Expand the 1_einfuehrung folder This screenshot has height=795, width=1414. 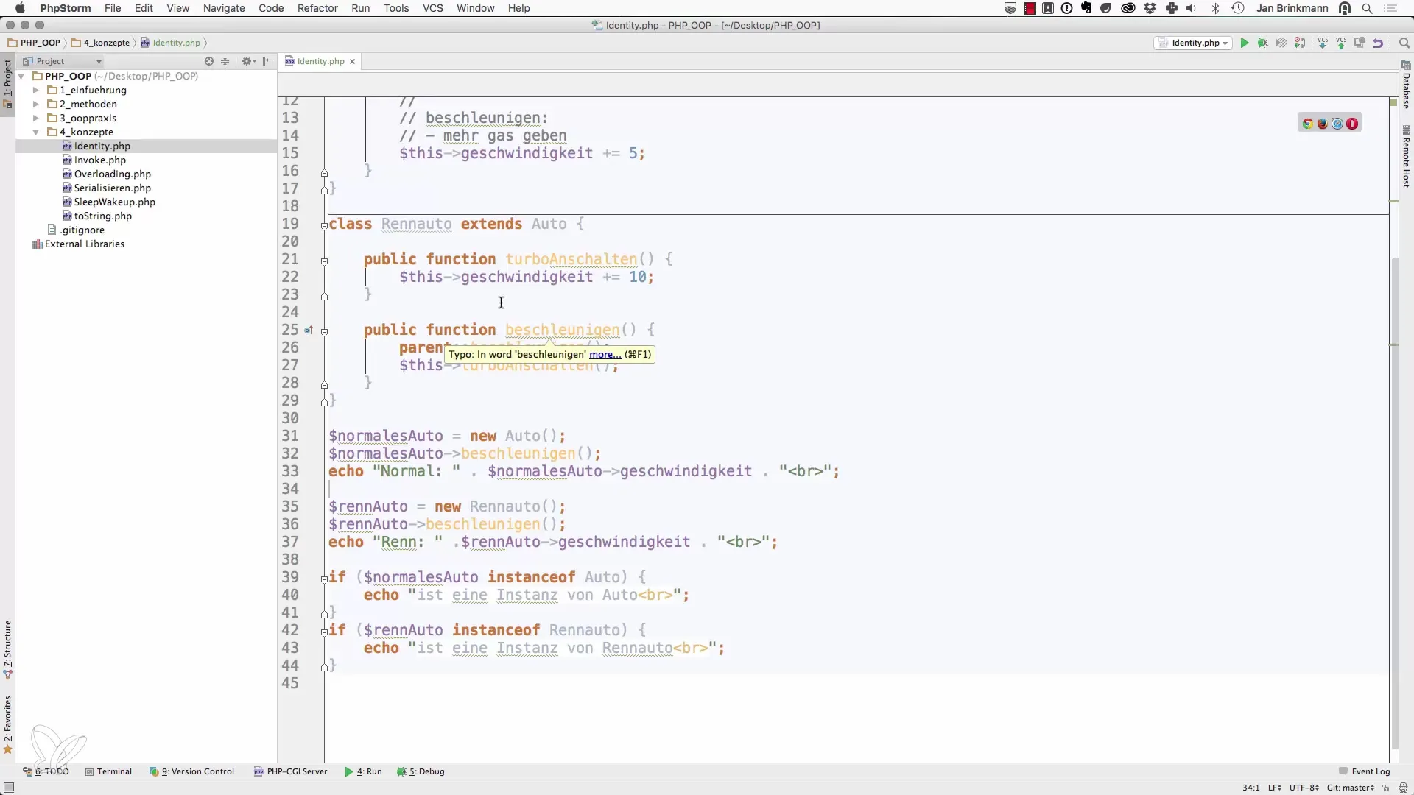(x=35, y=90)
